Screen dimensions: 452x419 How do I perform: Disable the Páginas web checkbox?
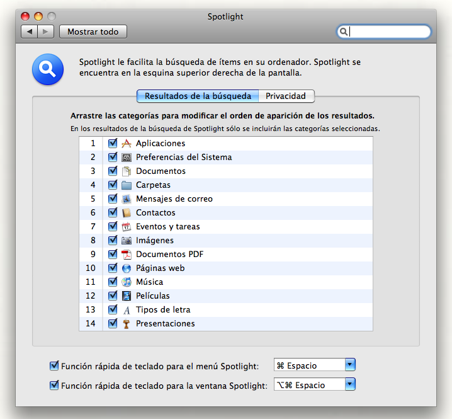point(113,268)
